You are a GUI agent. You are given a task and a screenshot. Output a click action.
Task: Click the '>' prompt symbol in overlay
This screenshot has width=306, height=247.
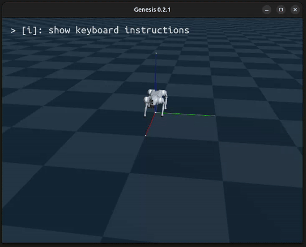(x=13, y=31)
